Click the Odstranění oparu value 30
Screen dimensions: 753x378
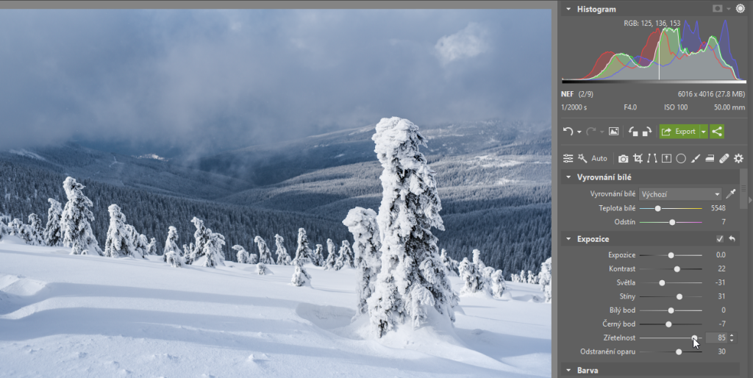(722, 352)
